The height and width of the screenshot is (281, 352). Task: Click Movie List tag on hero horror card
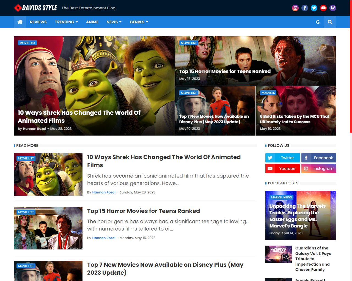click(x=189, y=43)
